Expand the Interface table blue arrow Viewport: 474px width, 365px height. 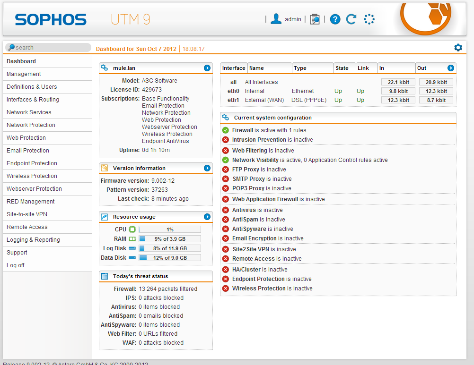pos(451,68)
